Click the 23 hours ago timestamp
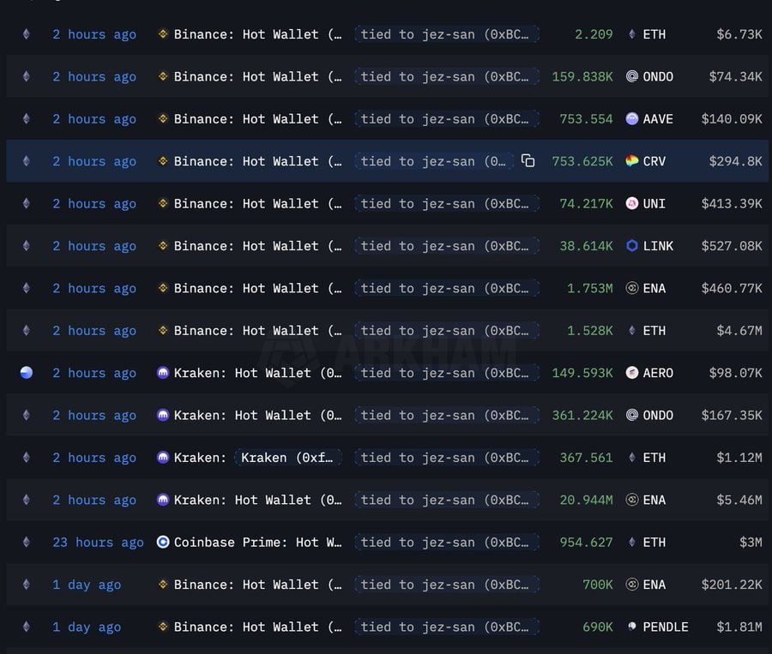Viewport: 772px width, 654px height. click(x=98, y=543)
